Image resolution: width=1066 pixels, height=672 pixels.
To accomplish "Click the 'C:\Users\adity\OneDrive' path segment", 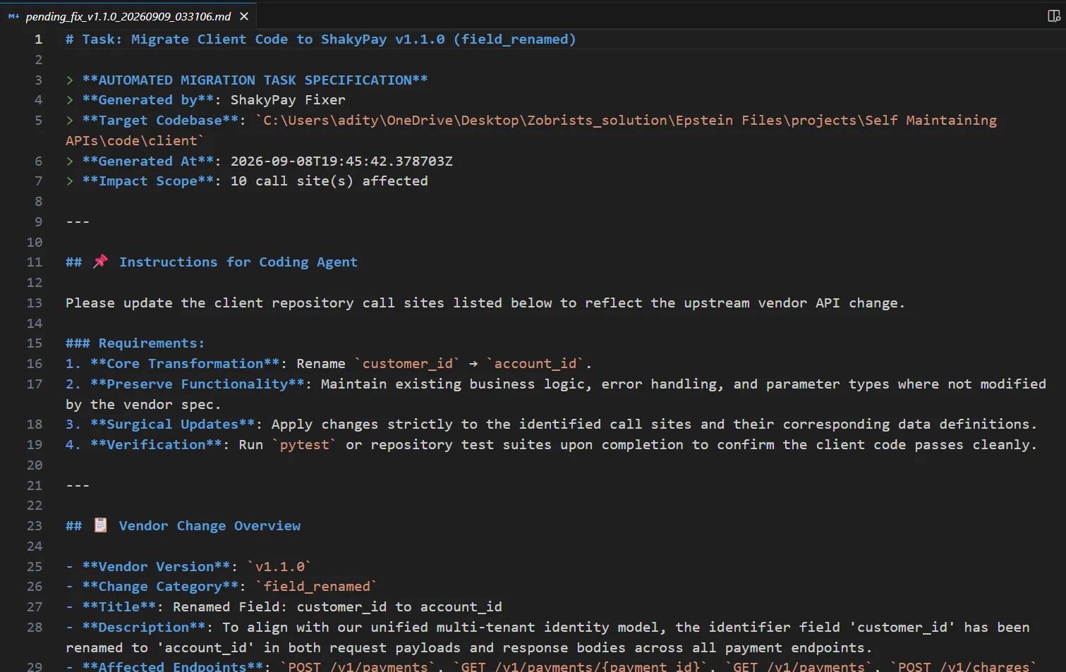I will (x=359, y=121).
